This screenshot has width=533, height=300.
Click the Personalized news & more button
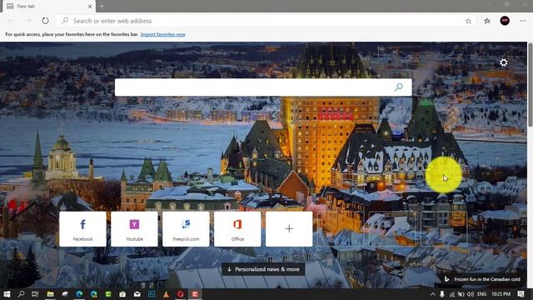point(263,269)
